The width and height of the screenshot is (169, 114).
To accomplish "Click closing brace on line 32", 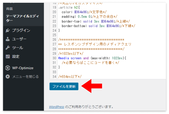I will [x=59, y=67].
